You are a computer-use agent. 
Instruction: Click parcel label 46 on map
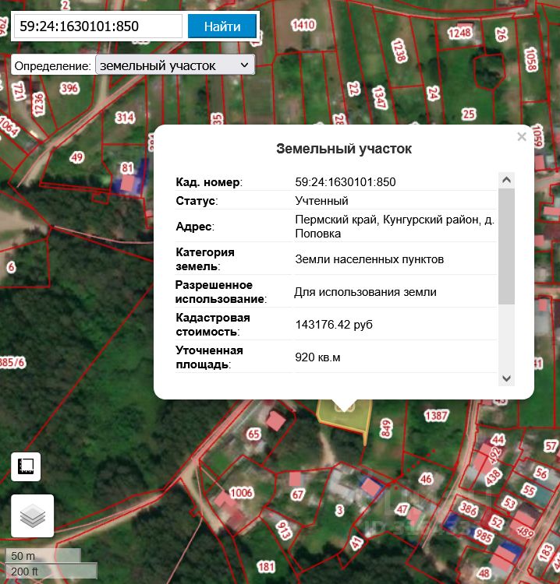click(x=425, y=479)
